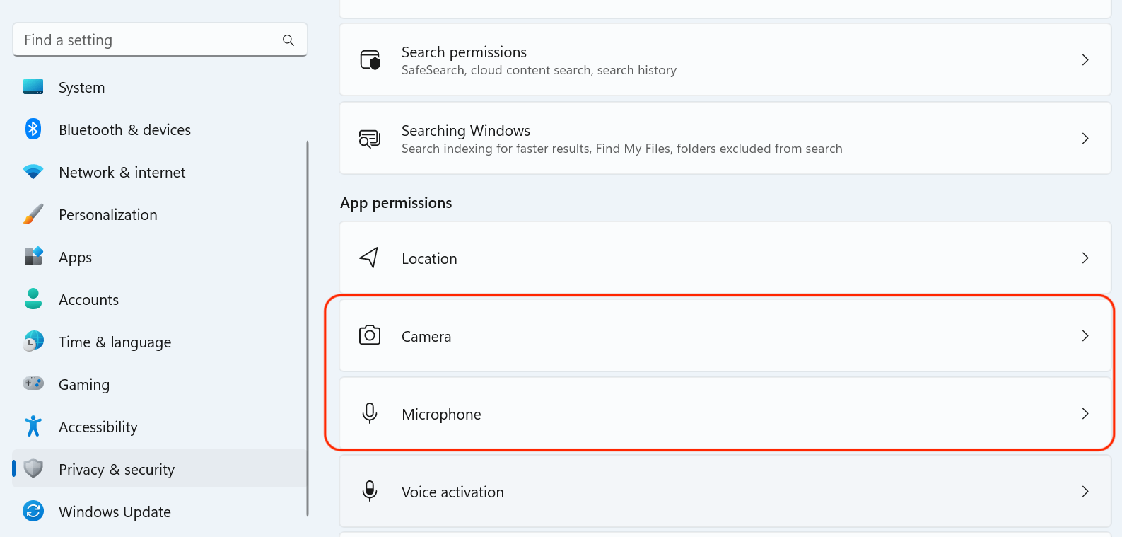1122x537 pixels.
Task: Click the Camera icon
Action: [x=370, y=335]
